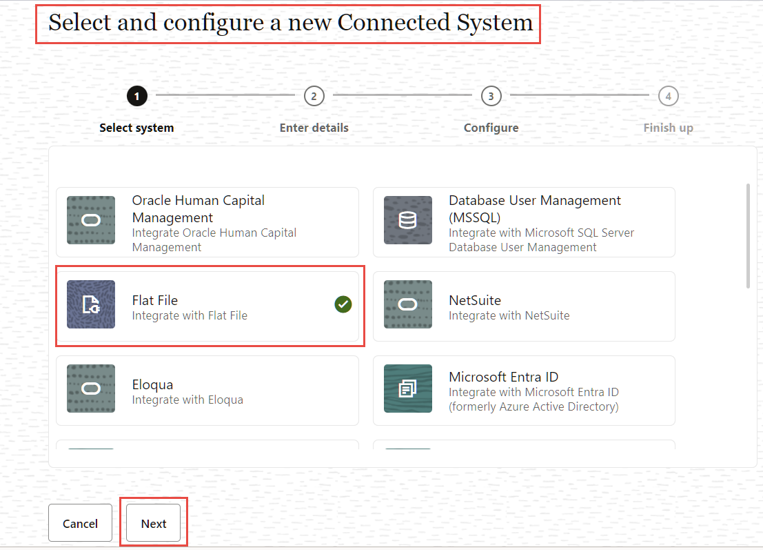
Task: Click the Flat File system icon
Action: click(91, 304)
